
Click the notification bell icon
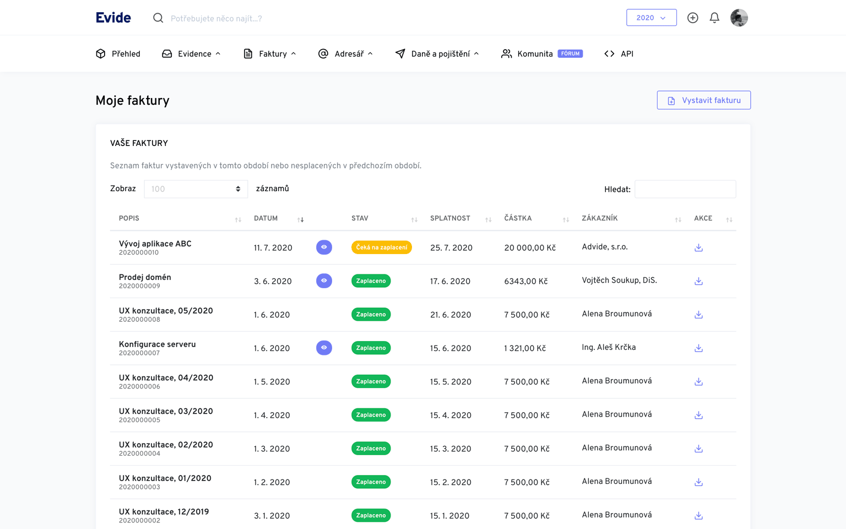(714, 18)
